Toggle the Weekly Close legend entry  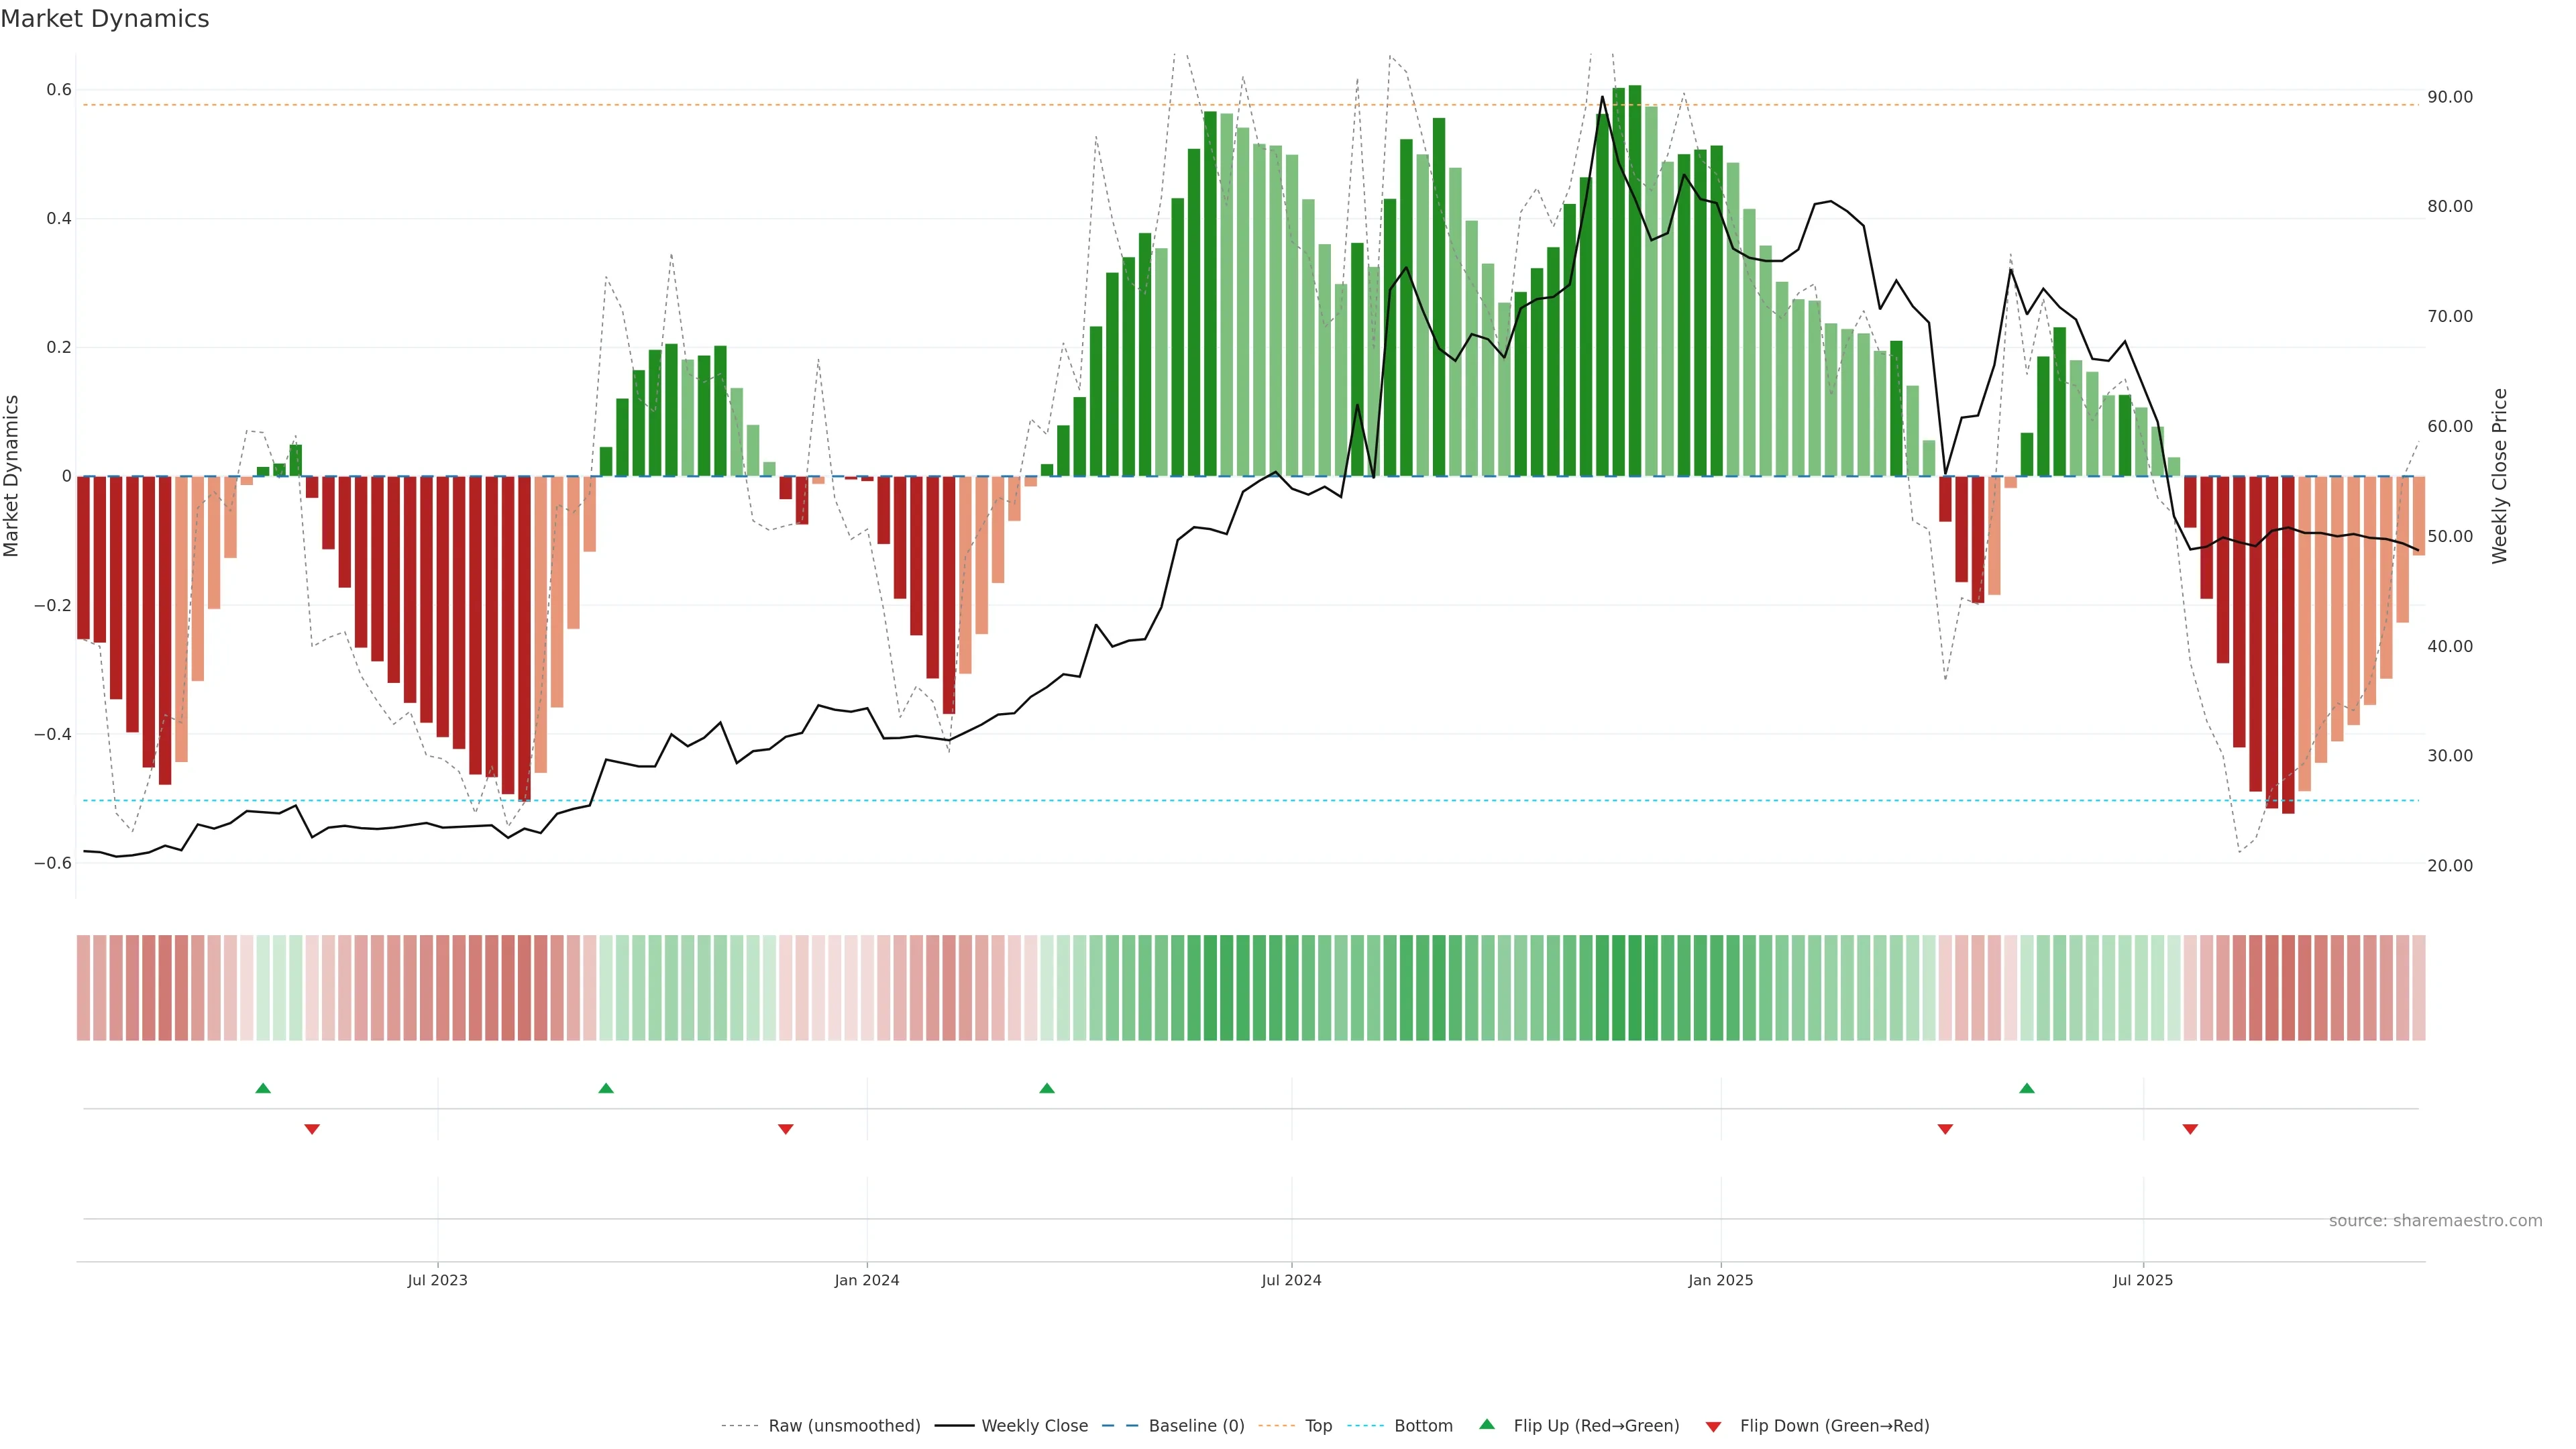(1034, 1426)
